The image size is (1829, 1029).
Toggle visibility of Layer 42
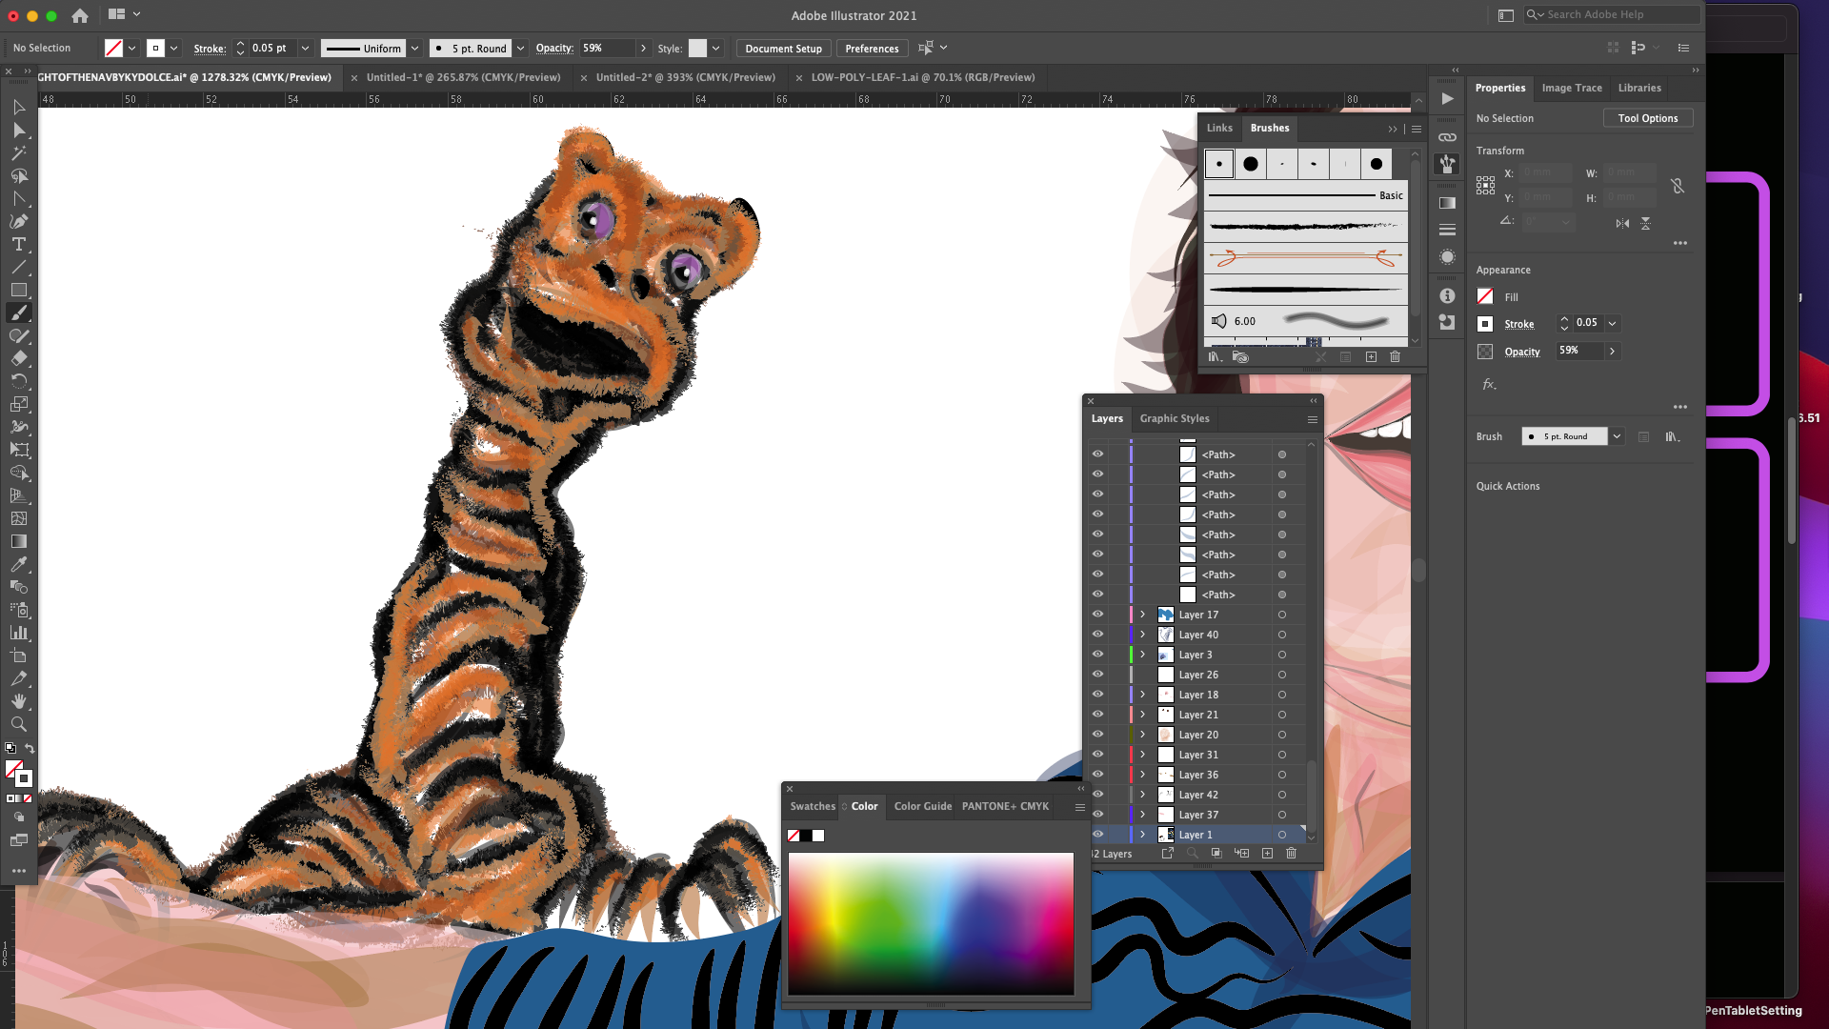point(1097,795)
